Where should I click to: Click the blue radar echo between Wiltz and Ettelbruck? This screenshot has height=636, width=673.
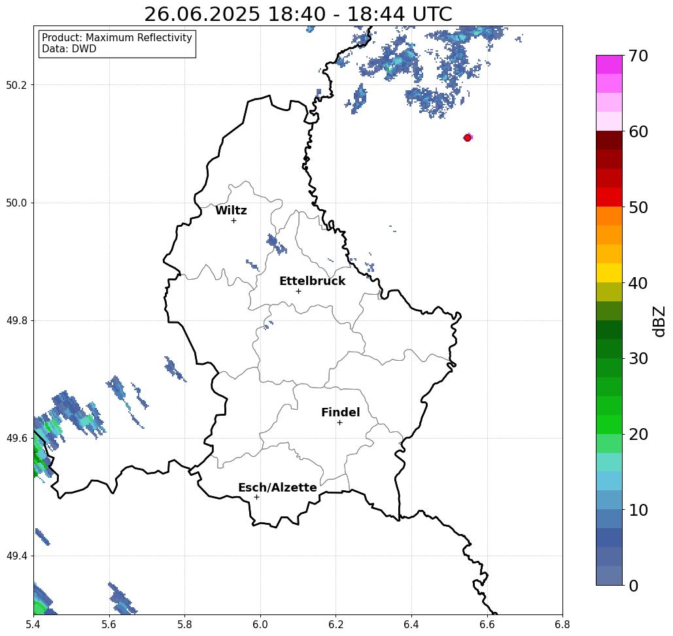276,244
